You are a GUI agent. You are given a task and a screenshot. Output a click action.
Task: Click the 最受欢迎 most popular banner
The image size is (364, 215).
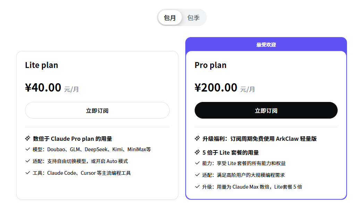(x=266, y=45)
